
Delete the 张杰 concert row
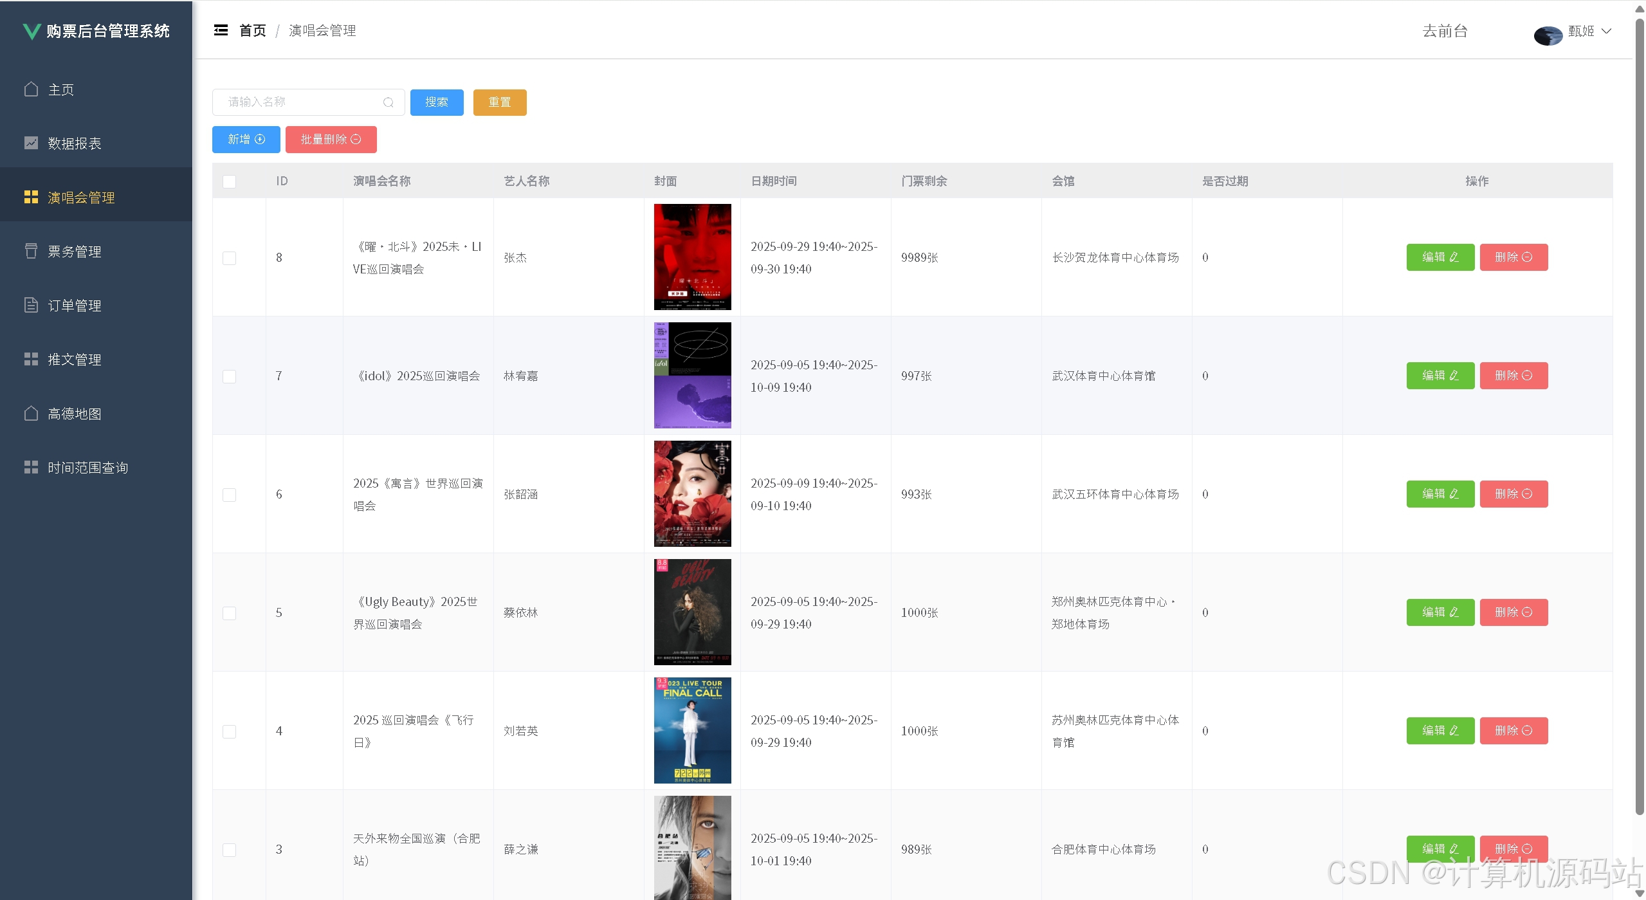pos(1513,257)
